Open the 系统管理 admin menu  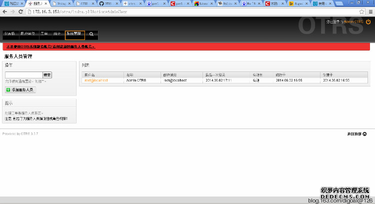pyautogui.click(x=75, y=35)
